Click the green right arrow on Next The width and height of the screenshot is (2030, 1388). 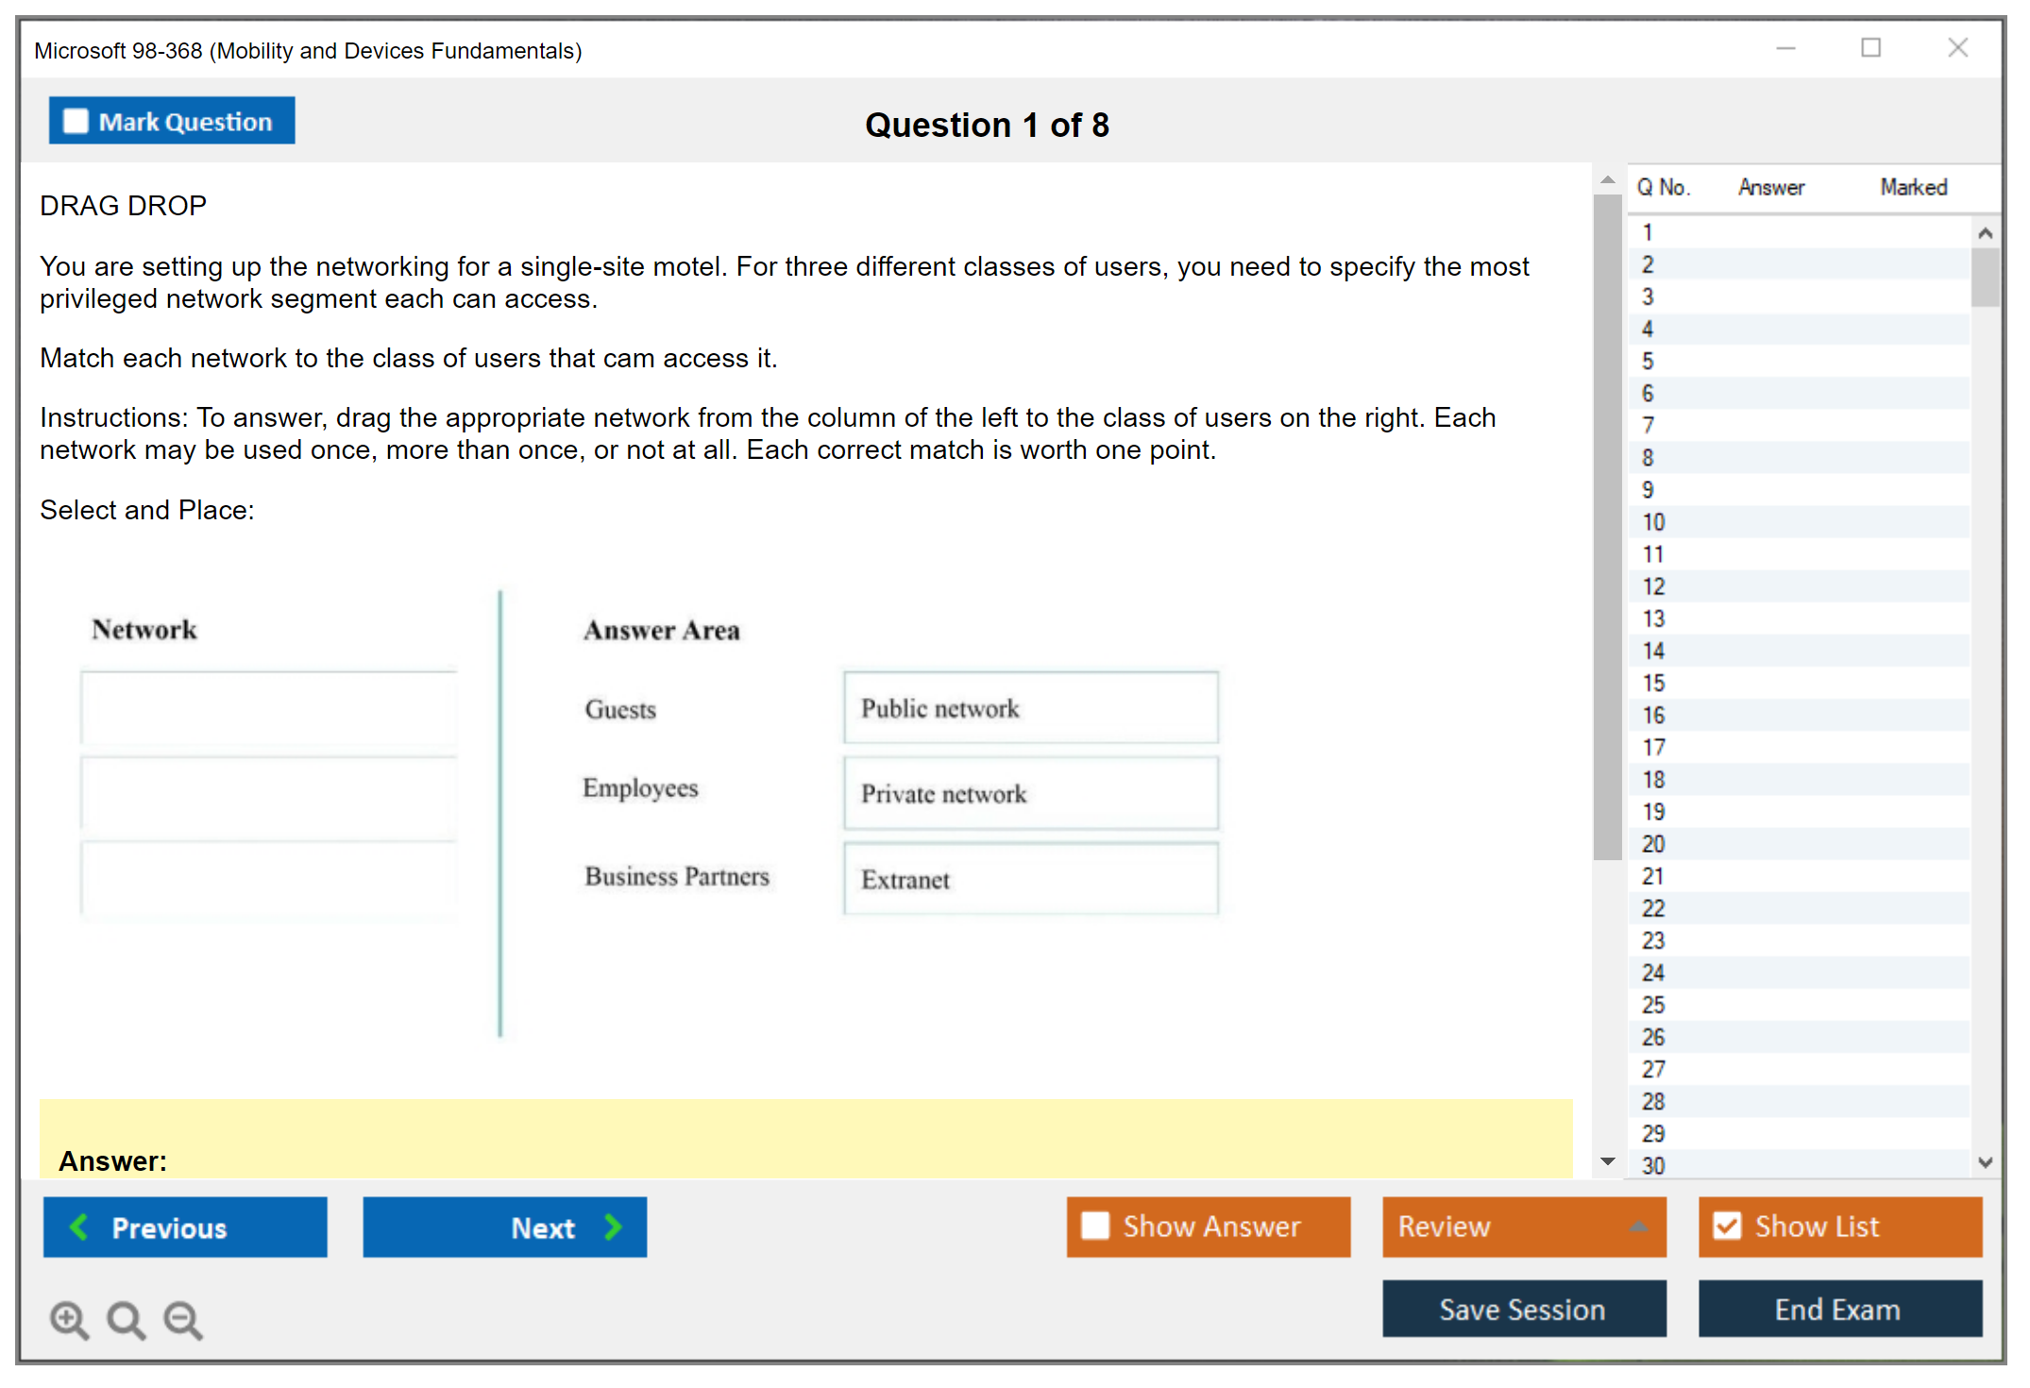tap(614, 1227)
